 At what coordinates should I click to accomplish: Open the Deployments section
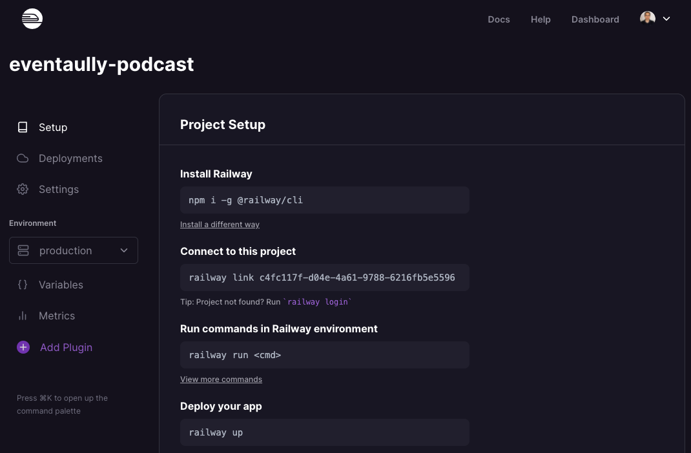point(70,159)
